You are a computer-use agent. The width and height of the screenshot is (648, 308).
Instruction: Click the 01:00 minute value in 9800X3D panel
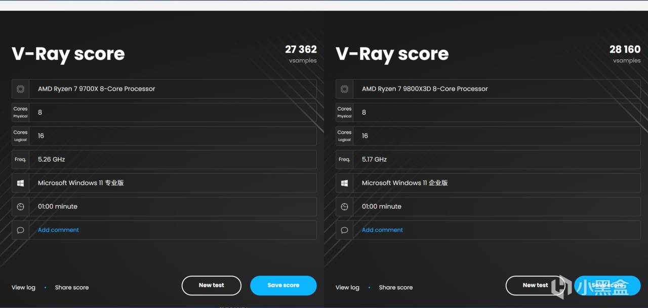tap(382, 207)
